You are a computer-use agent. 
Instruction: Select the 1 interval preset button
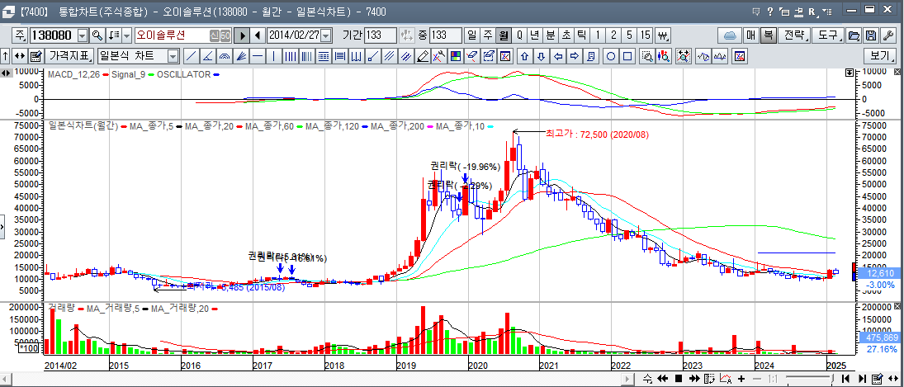[597, 35]
